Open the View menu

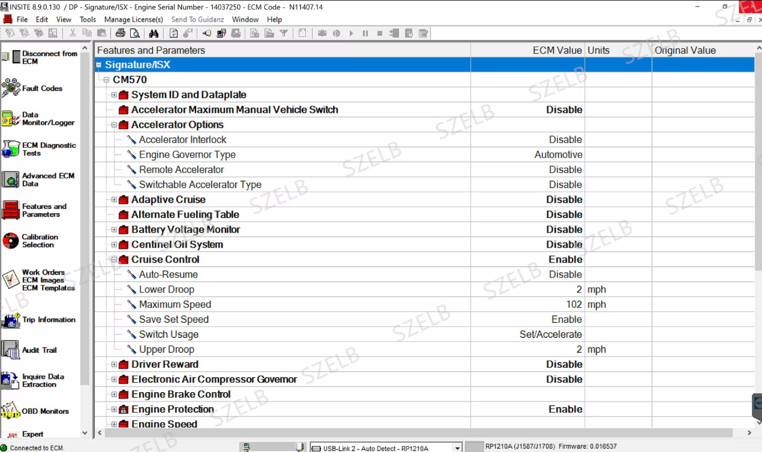64,19
